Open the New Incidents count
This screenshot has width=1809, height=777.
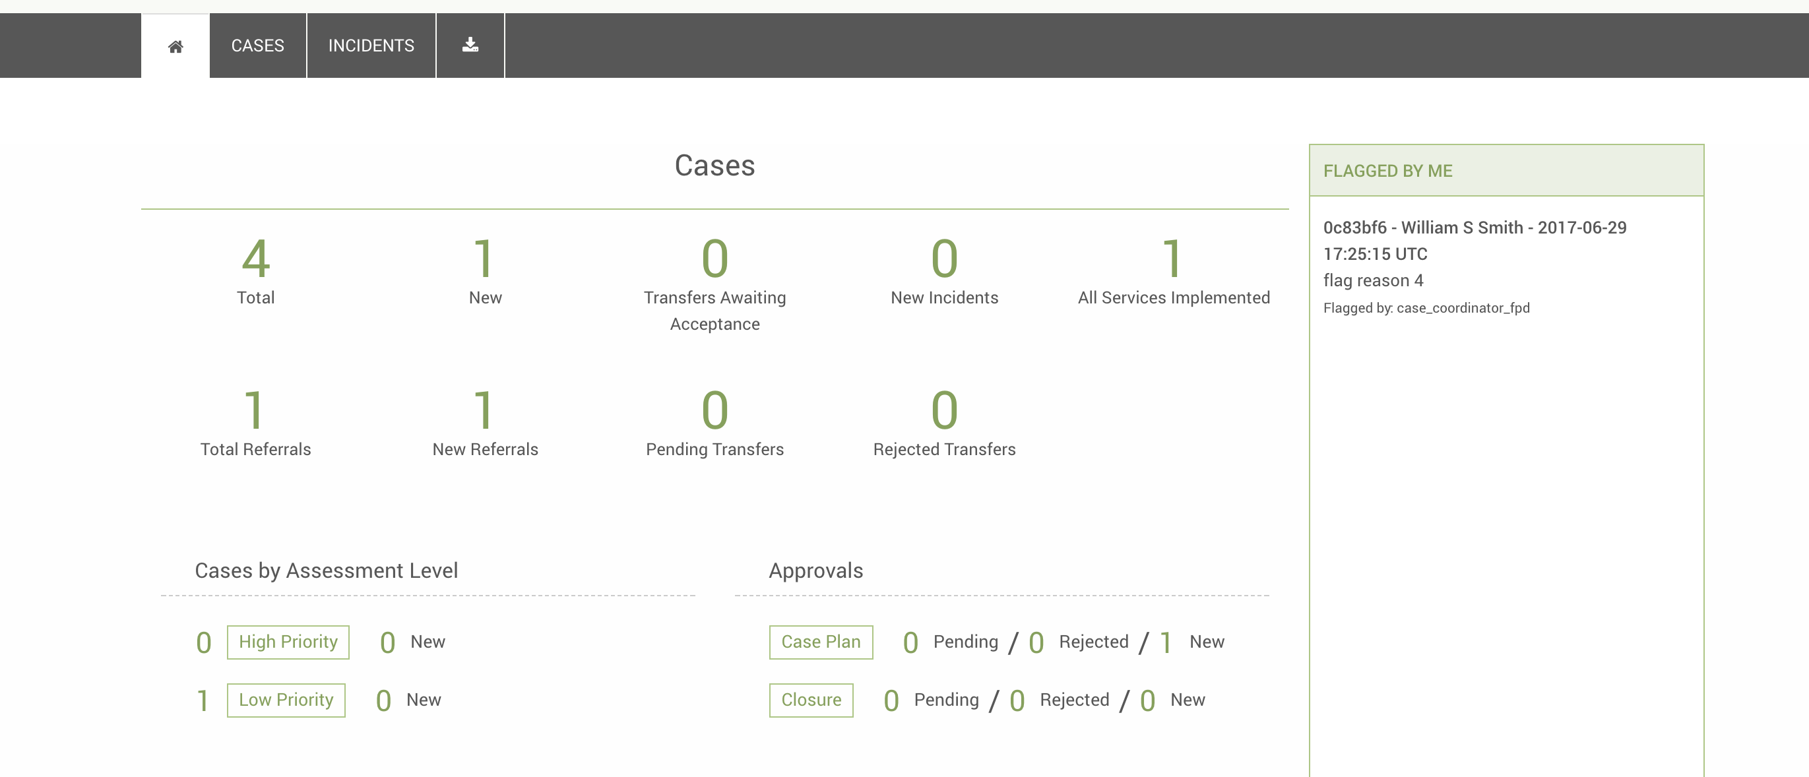(945, 259)
